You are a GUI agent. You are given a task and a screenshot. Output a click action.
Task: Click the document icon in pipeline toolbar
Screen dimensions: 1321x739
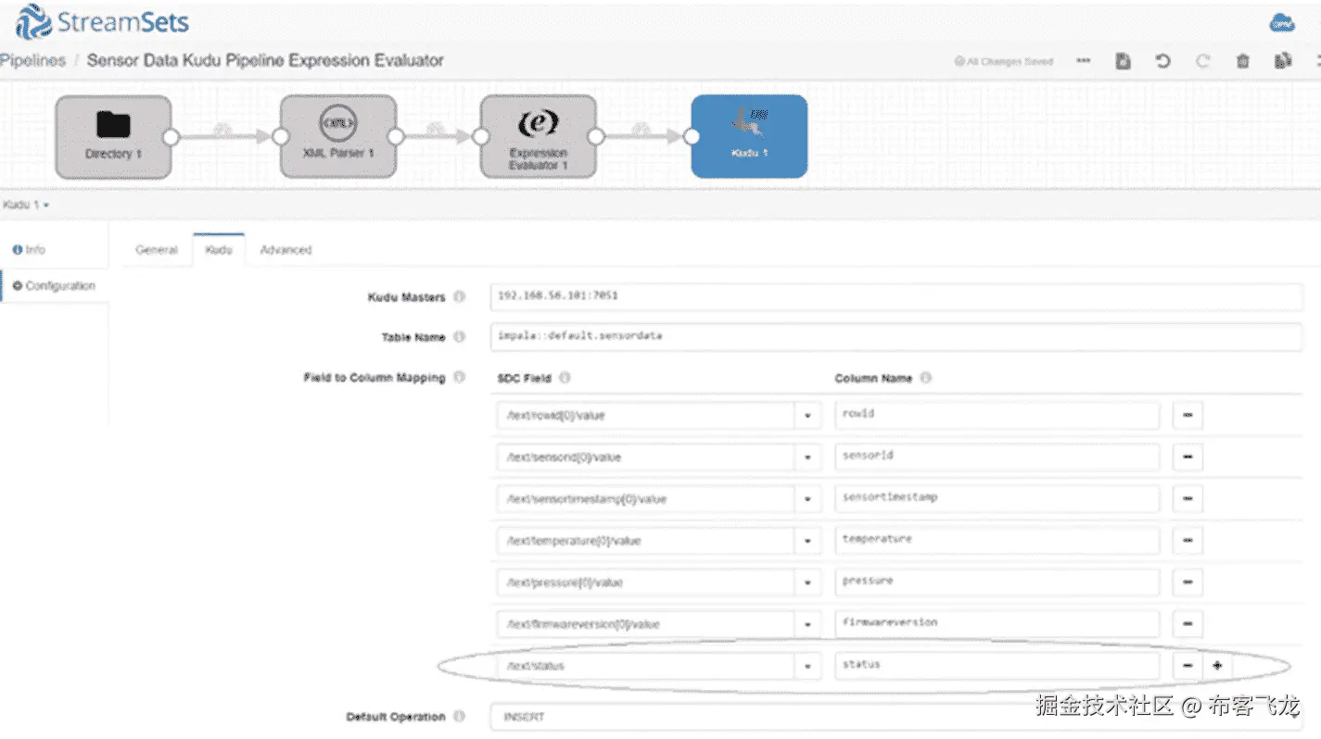pyautogui.click(x=1123, y=61)
